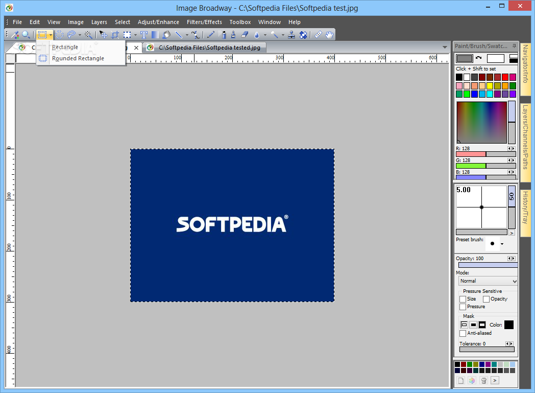Close the current document tab
The image size is (535, 393).
pyautogui.click(x=136, y=48)
